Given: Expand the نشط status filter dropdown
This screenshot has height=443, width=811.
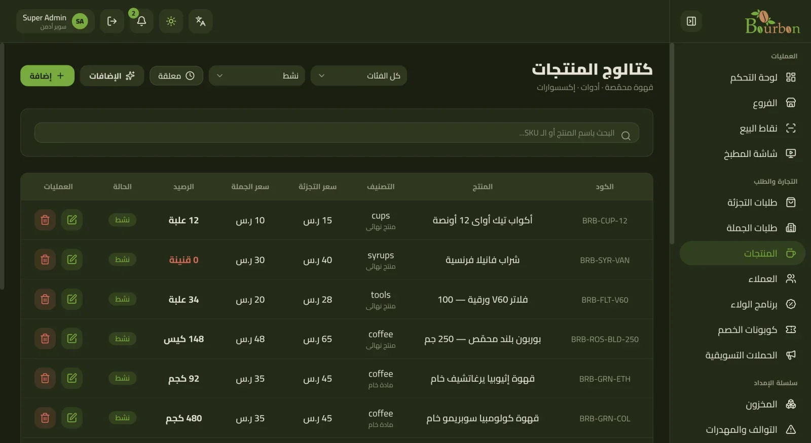Looking at the screenshot, I should tap(257, 76).
